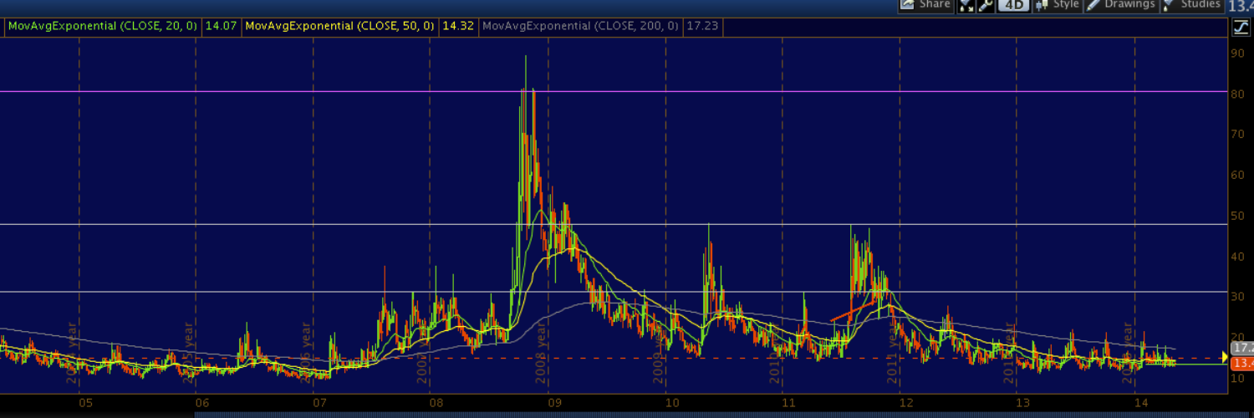The image size is (1254, 418).
Task: Open chart settings wrench icon
Action: (x=986, y=5)
